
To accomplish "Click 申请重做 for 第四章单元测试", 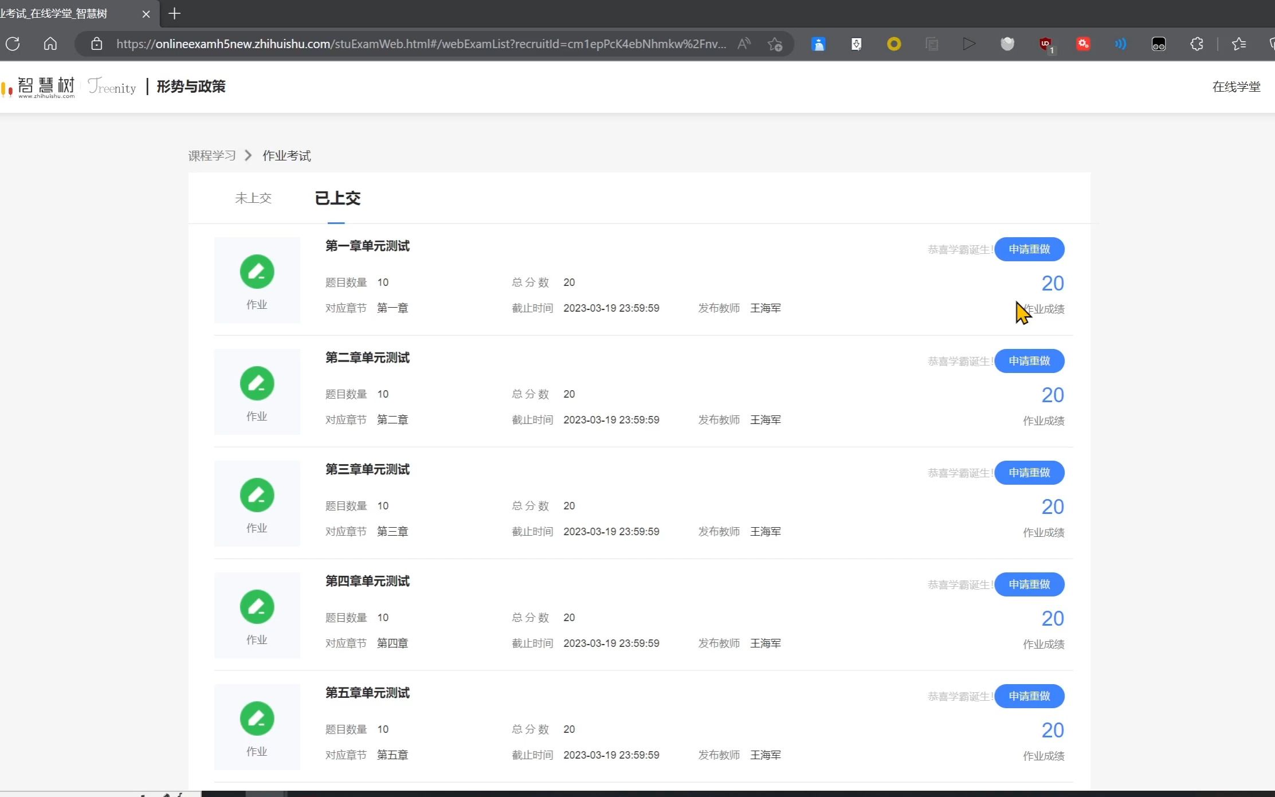I will (x=1029, y=584).
